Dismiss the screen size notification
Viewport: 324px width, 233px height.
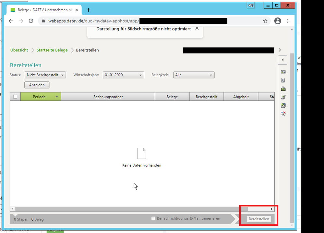click(197, 29)
